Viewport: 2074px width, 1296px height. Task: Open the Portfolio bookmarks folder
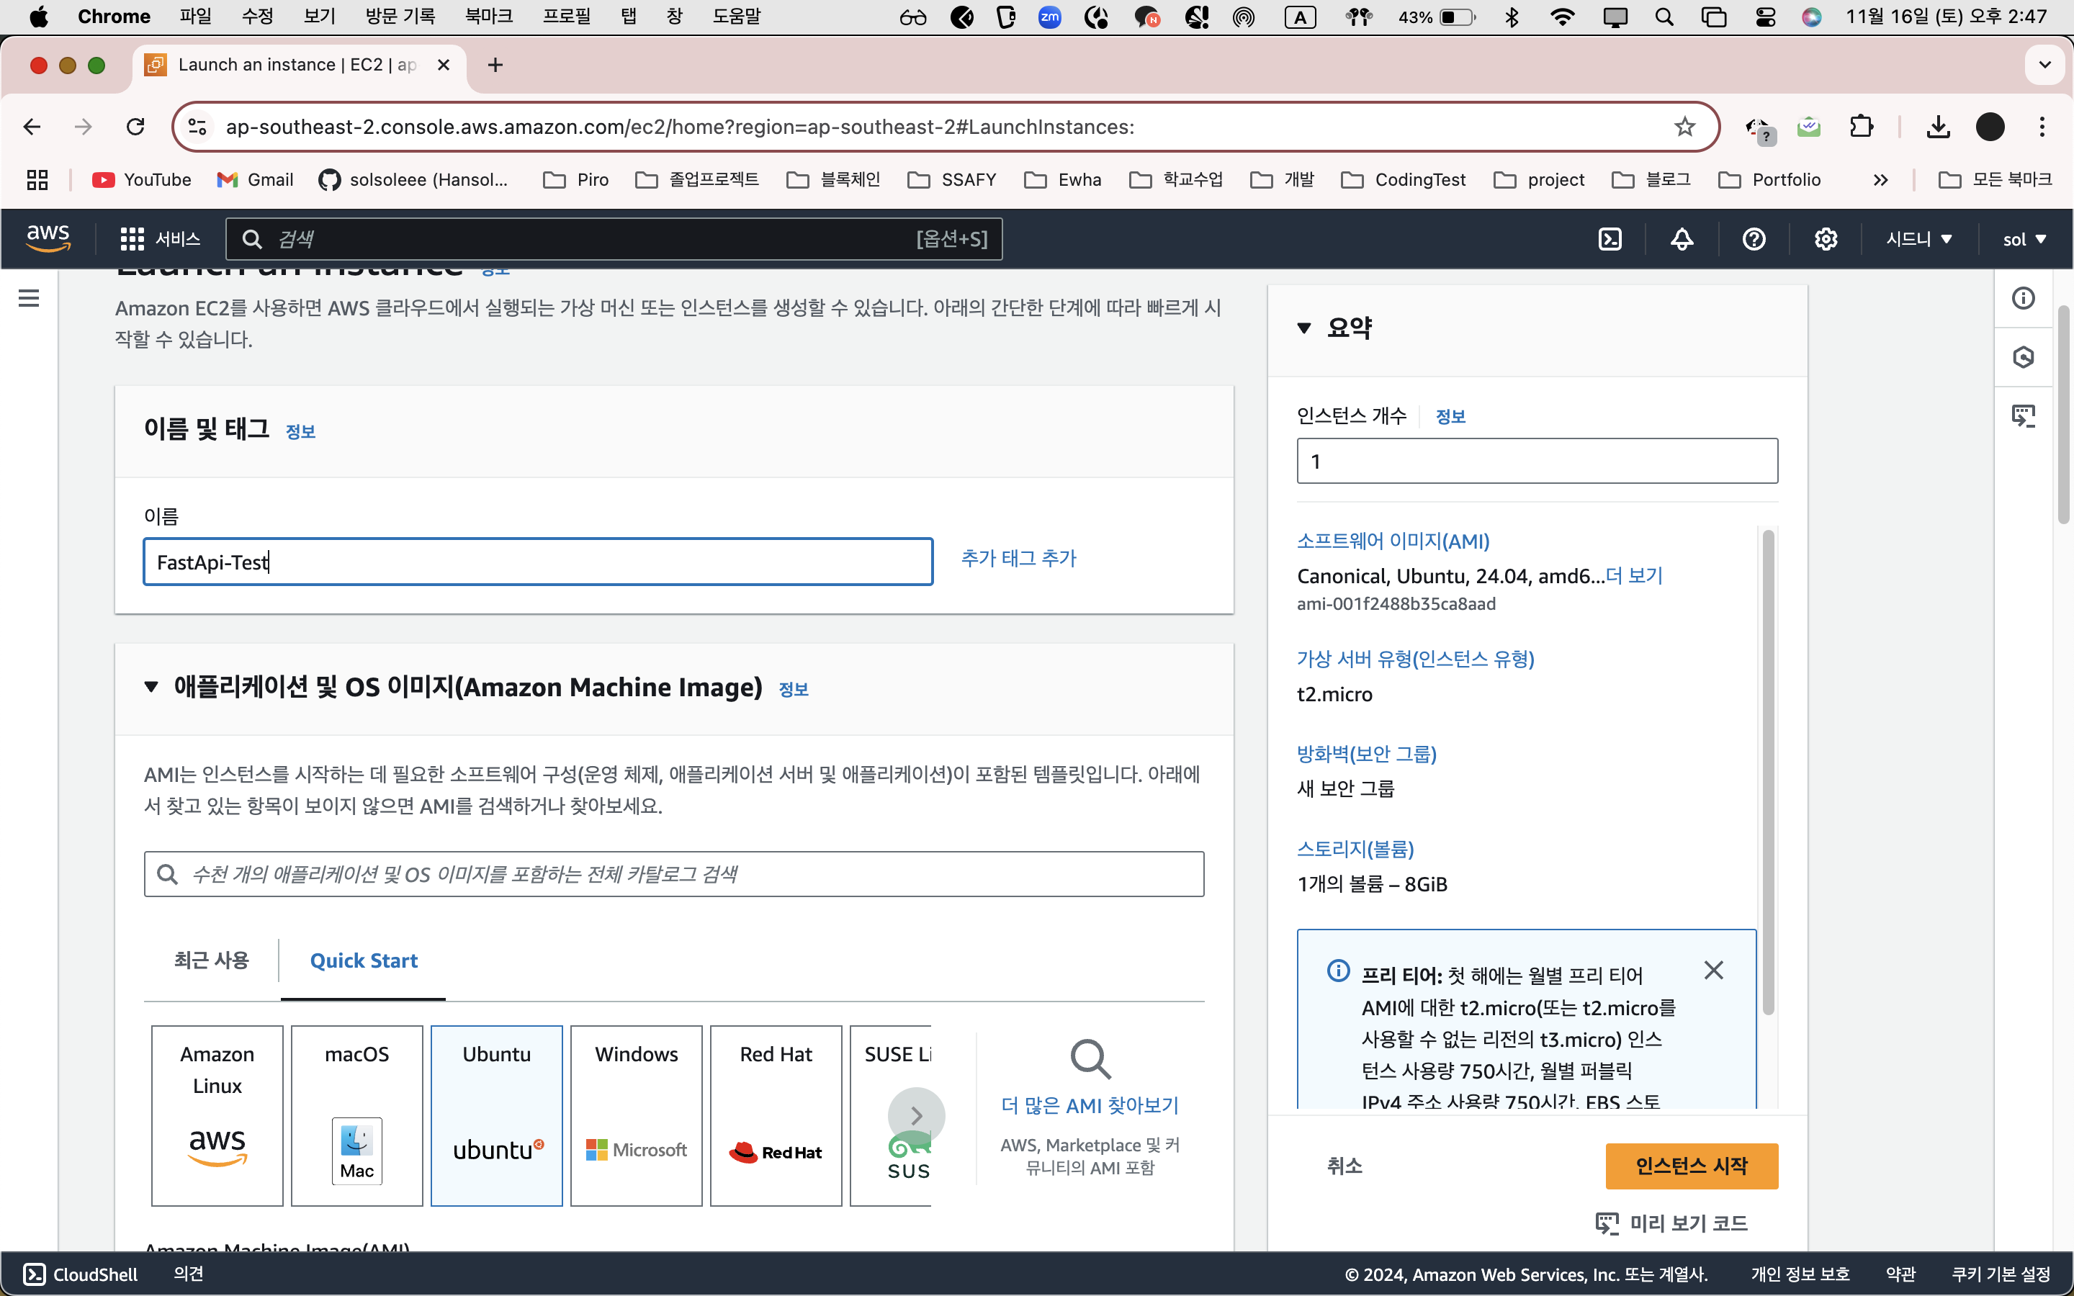coord(1769,180)
